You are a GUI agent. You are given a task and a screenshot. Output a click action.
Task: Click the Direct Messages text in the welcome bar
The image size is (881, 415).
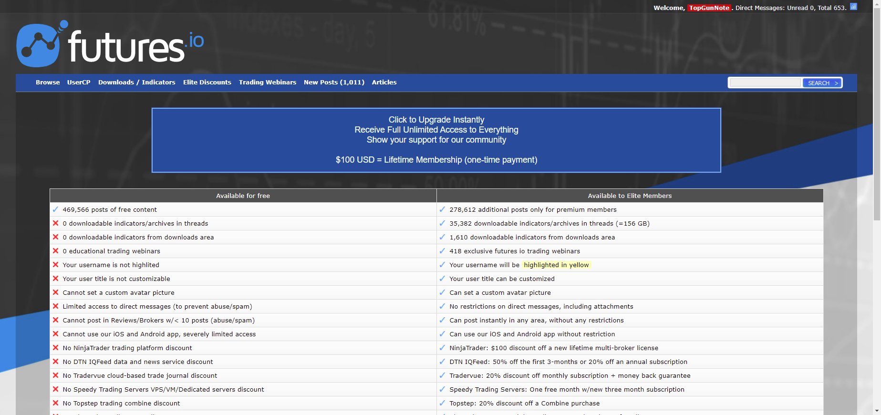(760, 8)
